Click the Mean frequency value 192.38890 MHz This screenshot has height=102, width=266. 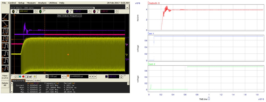(53, 88)
